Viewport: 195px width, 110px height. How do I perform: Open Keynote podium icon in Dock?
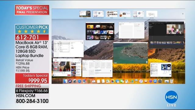pyautogui.click(x=136, y=81)
